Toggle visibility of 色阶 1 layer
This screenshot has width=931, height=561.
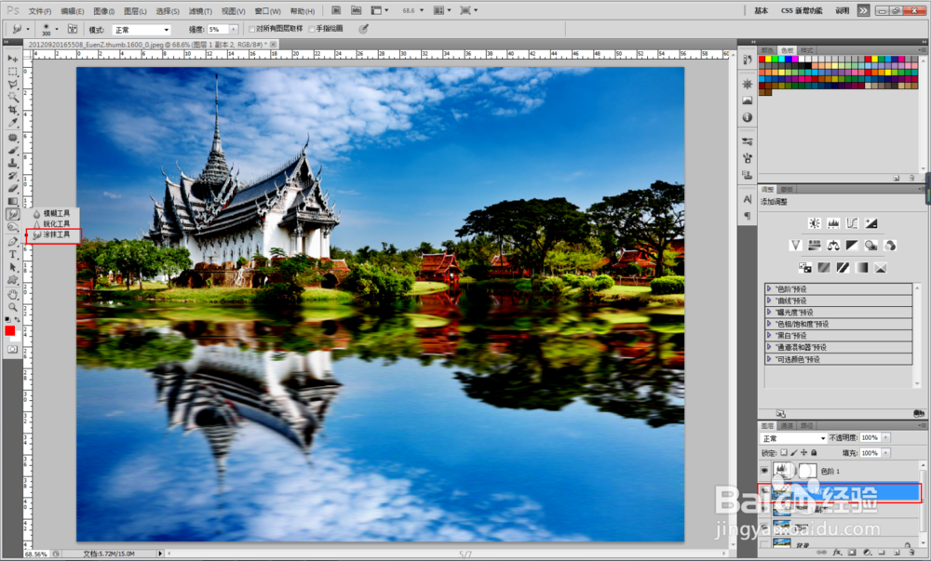pyautogui.click(x=764, y=471)
